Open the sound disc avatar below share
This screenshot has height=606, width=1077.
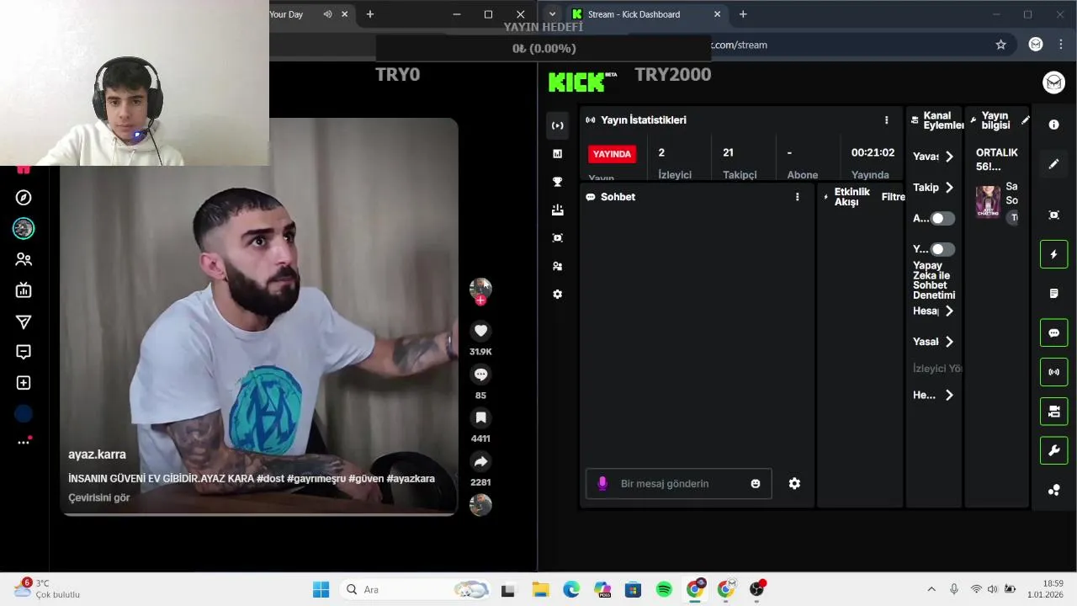click(x=480, y=505)
